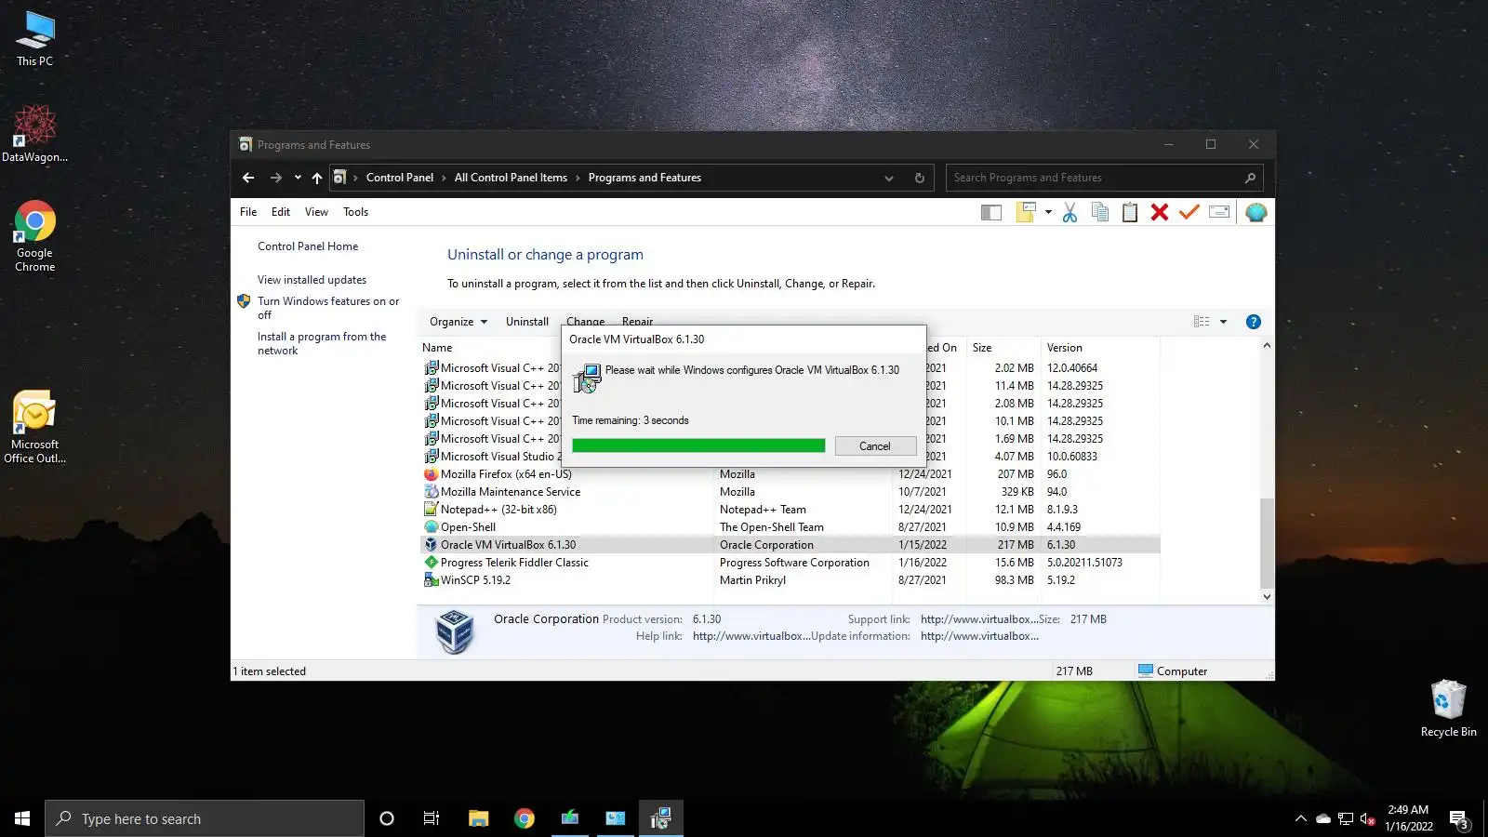Select Progress Telerik Fiddler Classic row
This screenshot has width=1488, height=837.
pyautogui.click(x=790, y=563)
